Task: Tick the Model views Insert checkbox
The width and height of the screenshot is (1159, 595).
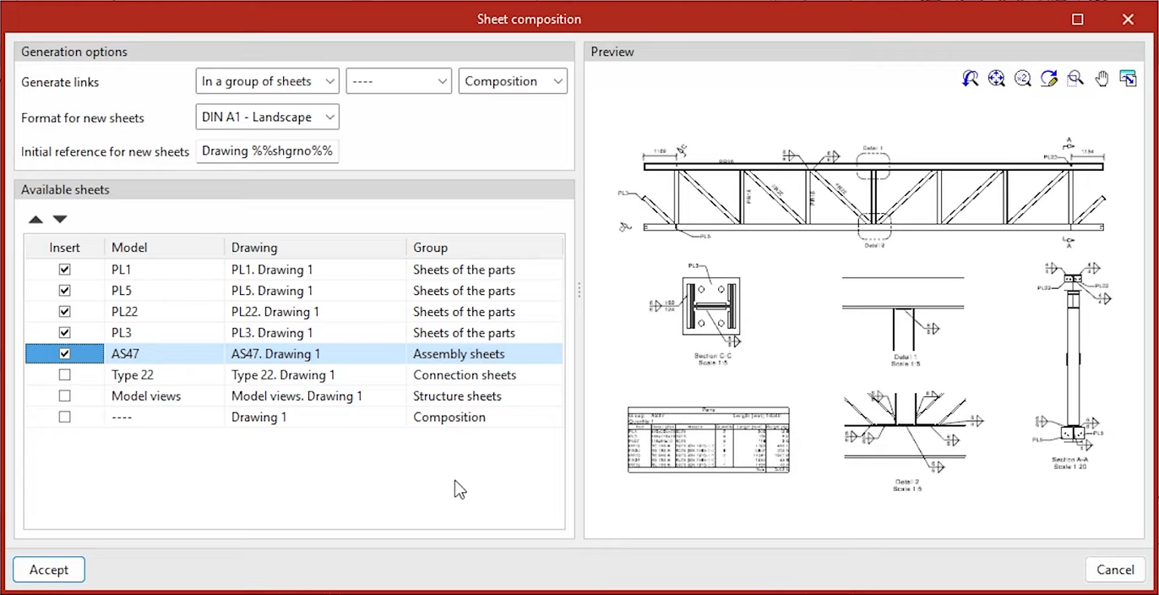Action: (64, 396)
